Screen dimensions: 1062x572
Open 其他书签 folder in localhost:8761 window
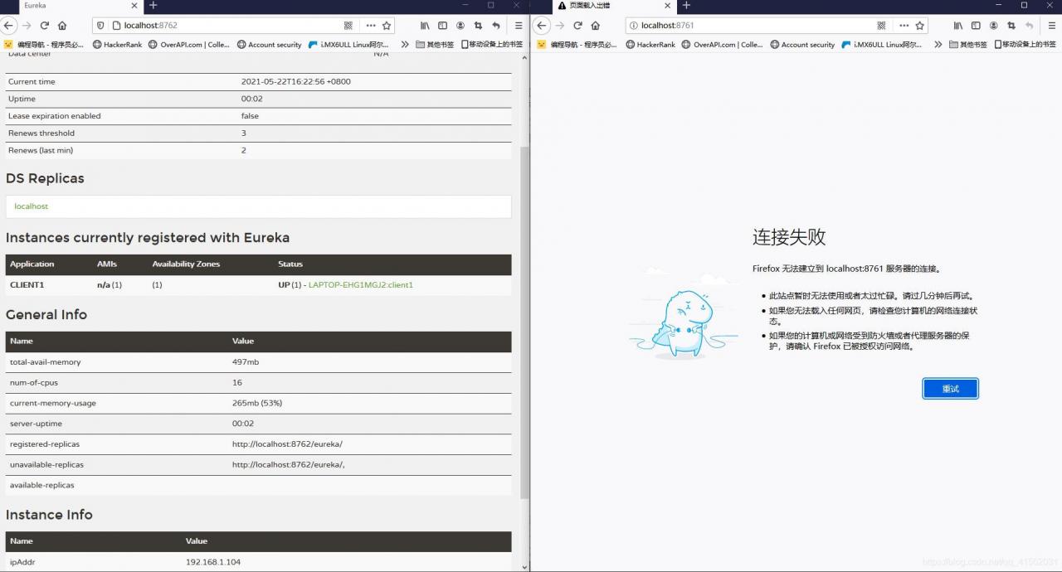coord(968,45)
